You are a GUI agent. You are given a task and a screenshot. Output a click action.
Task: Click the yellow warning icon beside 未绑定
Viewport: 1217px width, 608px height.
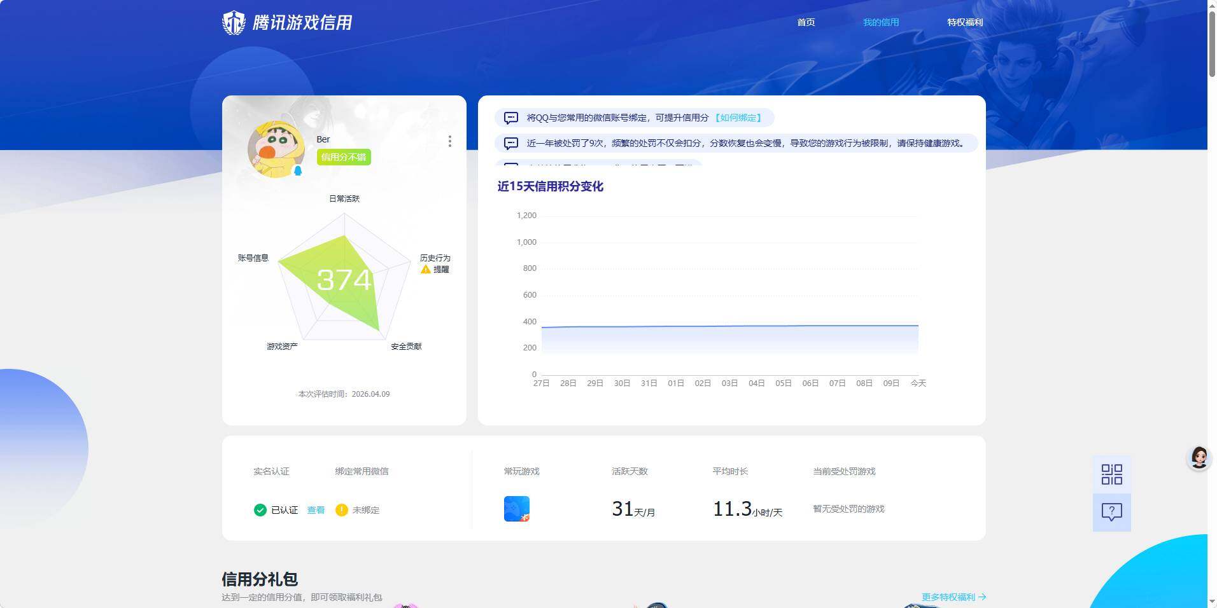click(x=342, y=509)
